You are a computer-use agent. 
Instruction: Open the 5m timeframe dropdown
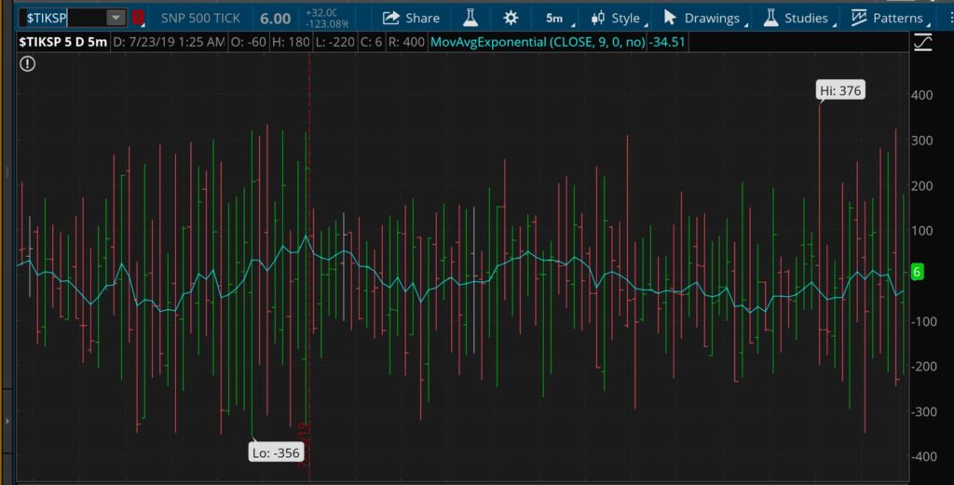(556, 18)
